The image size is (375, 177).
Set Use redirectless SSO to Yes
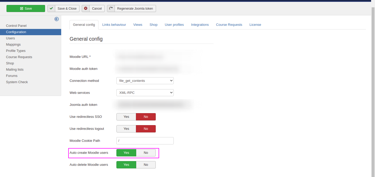click(126, 117)
